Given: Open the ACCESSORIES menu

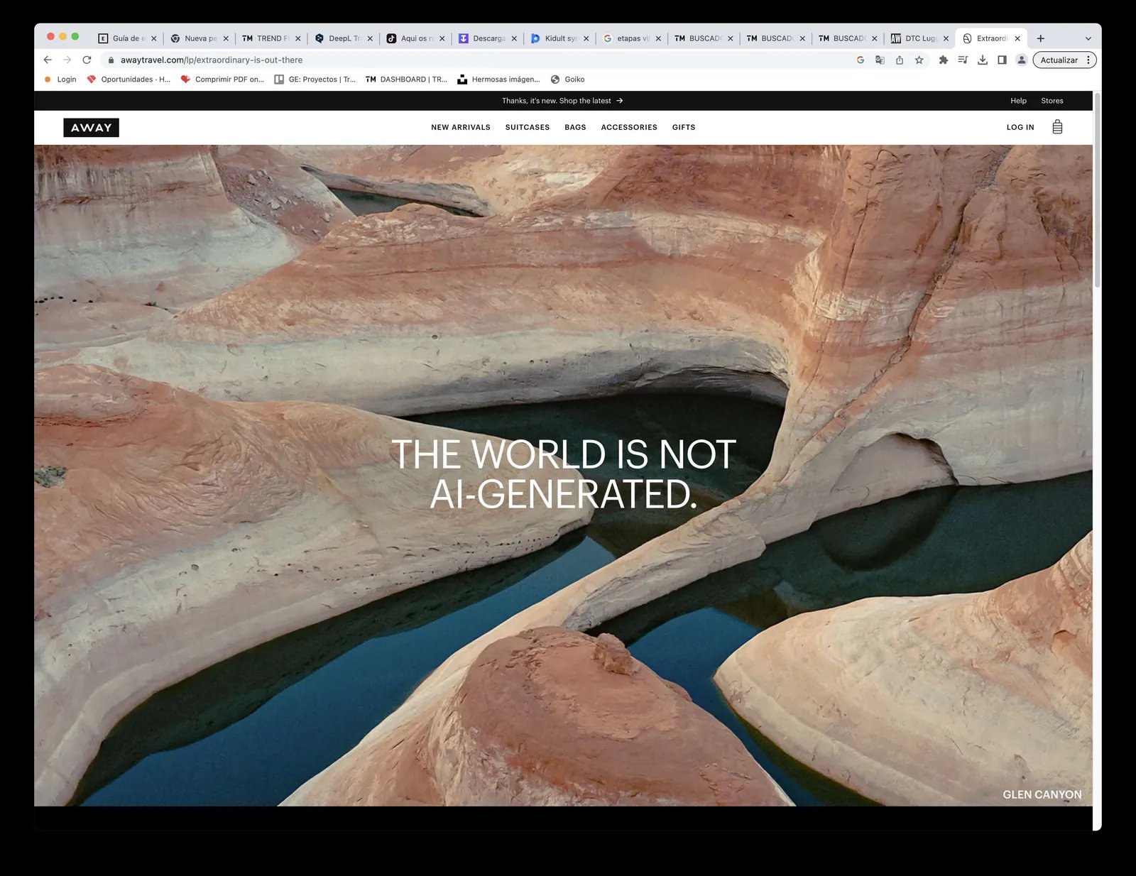Looking at the screenshot, I should tap(629, 128).
